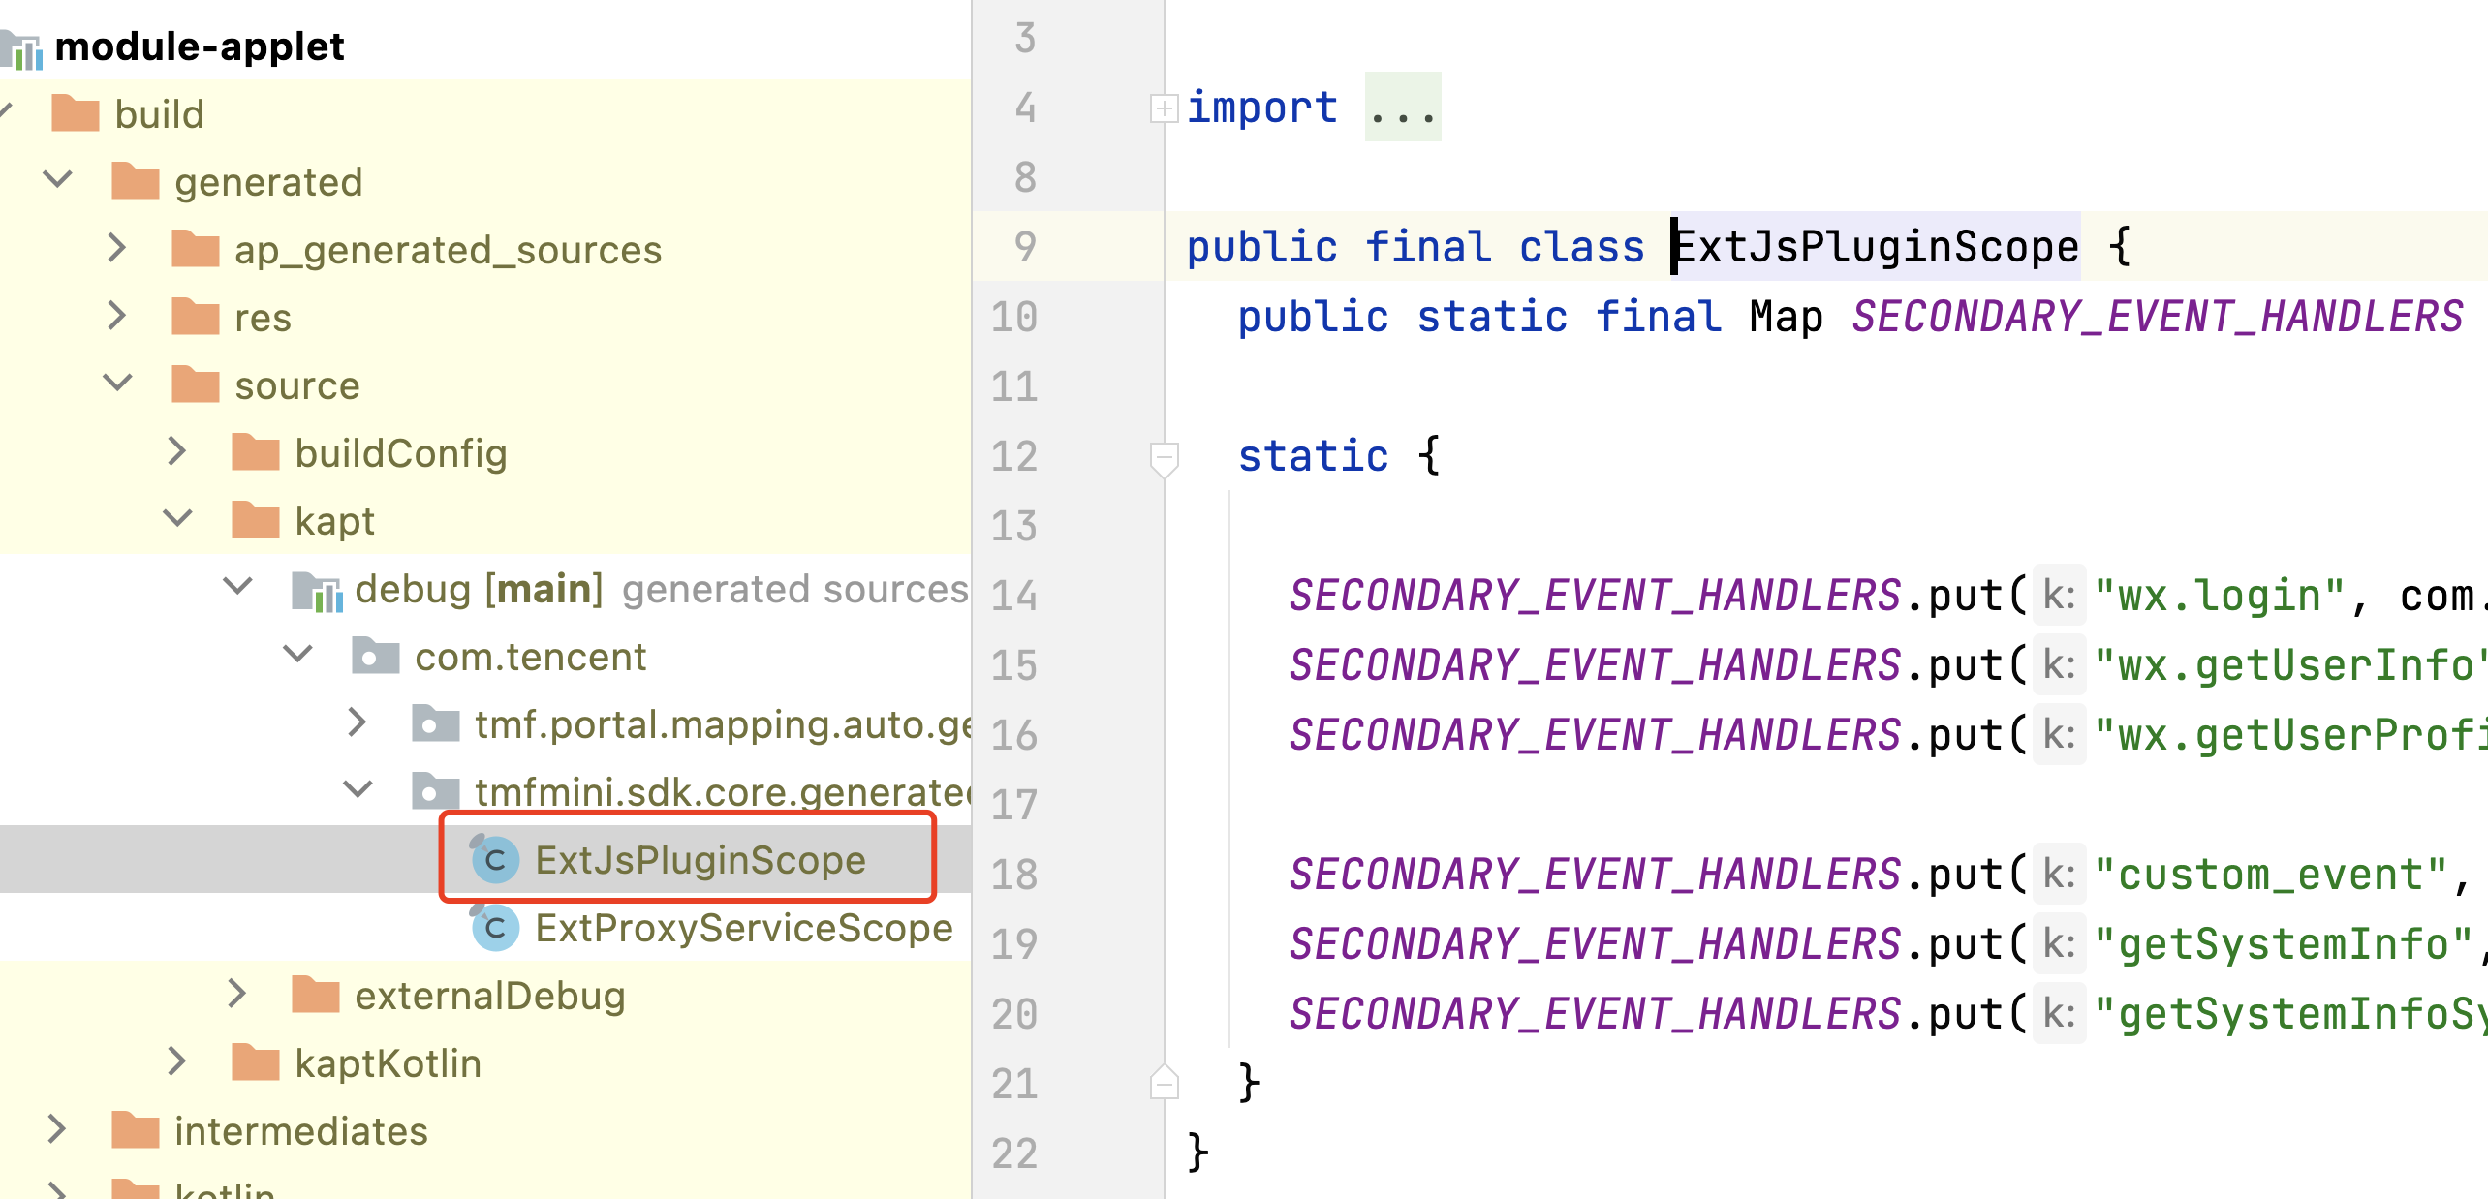Viewport: 2488px width, 1199px height.
Task: Click the intermediates folder icon
Action: point(135,1130)
